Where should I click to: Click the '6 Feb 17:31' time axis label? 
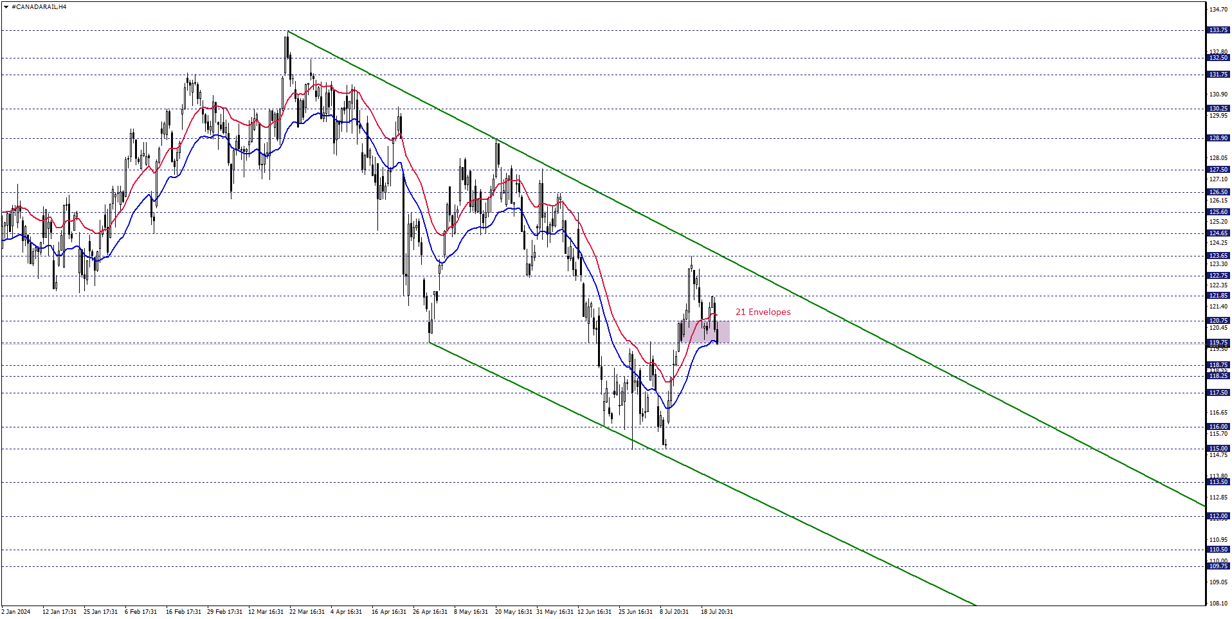141,612
